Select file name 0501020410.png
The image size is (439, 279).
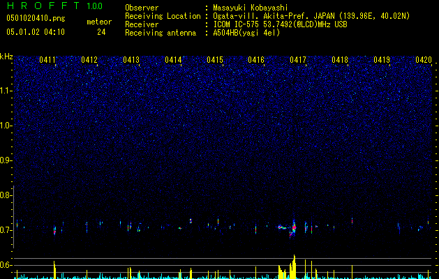(x=36, y=18)
